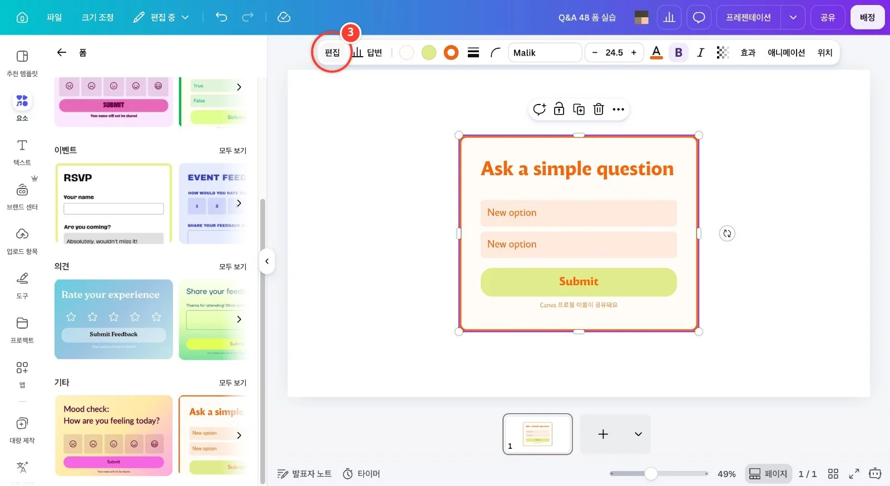The image size is (890, 486).
Task: Select the Rate your experience template
Action: pyautogui.click(x=113, y=319)
